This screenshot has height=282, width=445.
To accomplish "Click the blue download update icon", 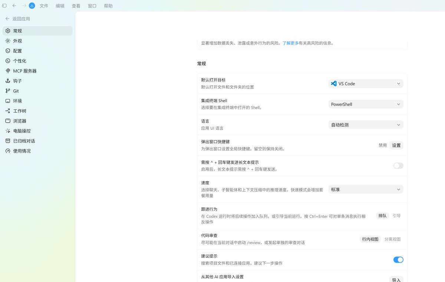I will click(x=32, y=6).
